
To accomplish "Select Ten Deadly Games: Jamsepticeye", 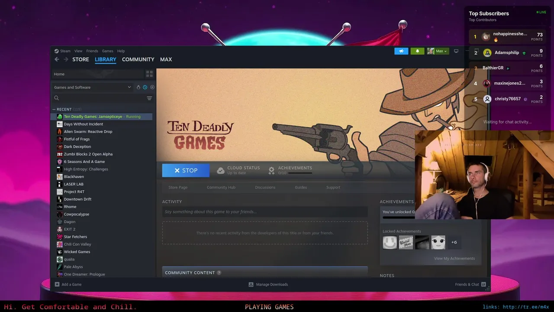I will tap(102, 117).
